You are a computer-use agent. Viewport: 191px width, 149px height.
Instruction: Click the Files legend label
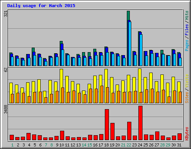coord(187,30)
